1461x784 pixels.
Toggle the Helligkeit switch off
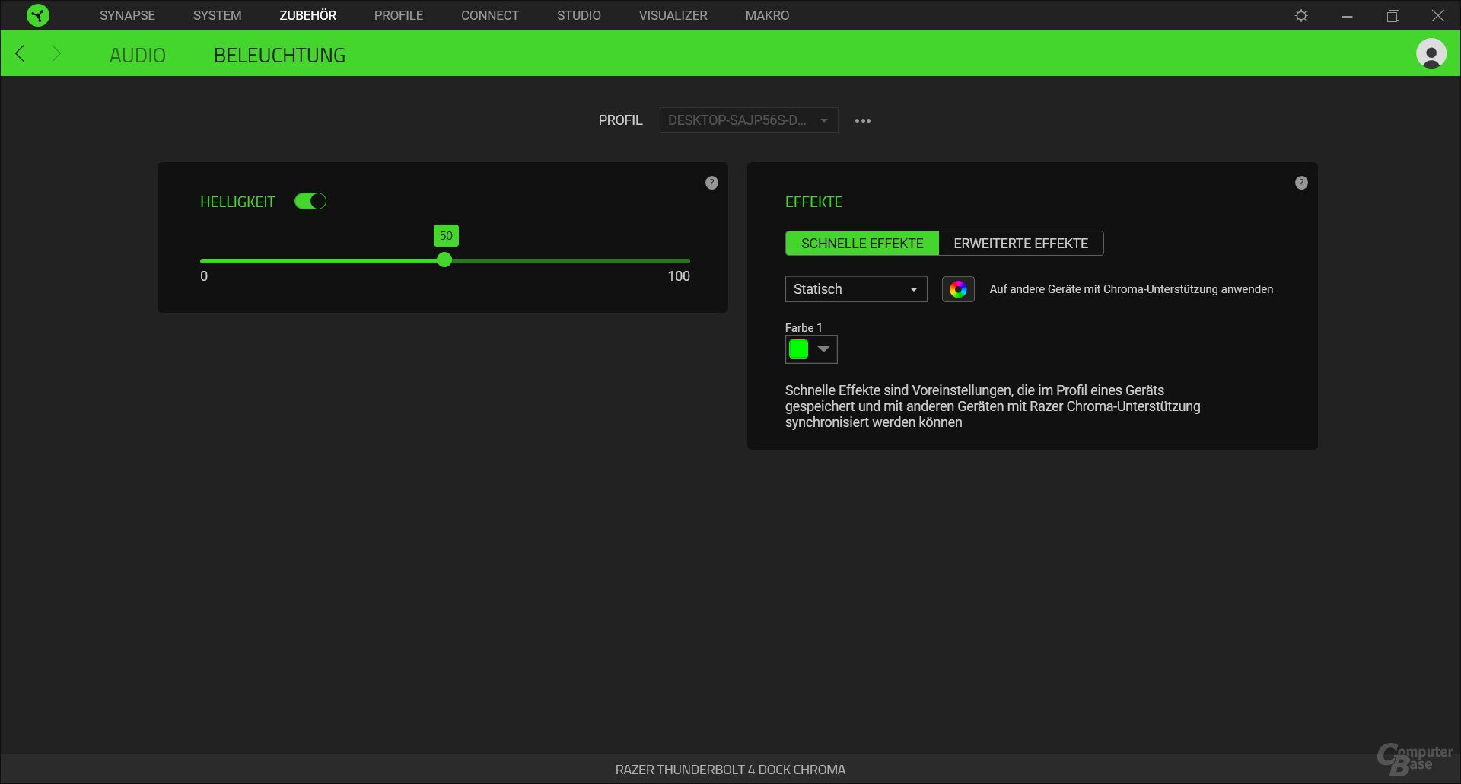click(310, 201)
